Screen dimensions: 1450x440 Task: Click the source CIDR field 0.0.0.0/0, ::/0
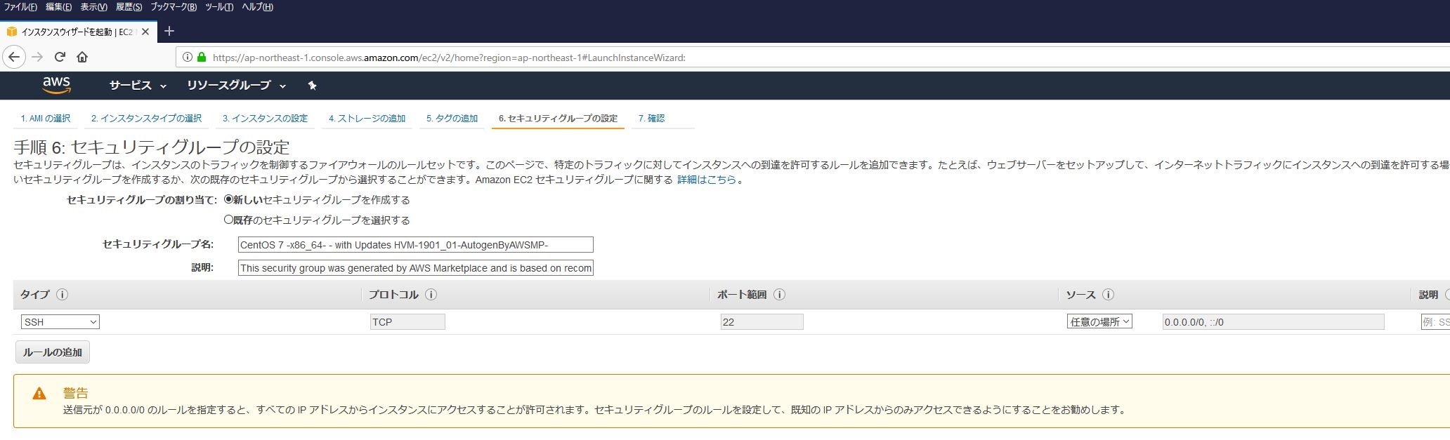pos(1273,322)
